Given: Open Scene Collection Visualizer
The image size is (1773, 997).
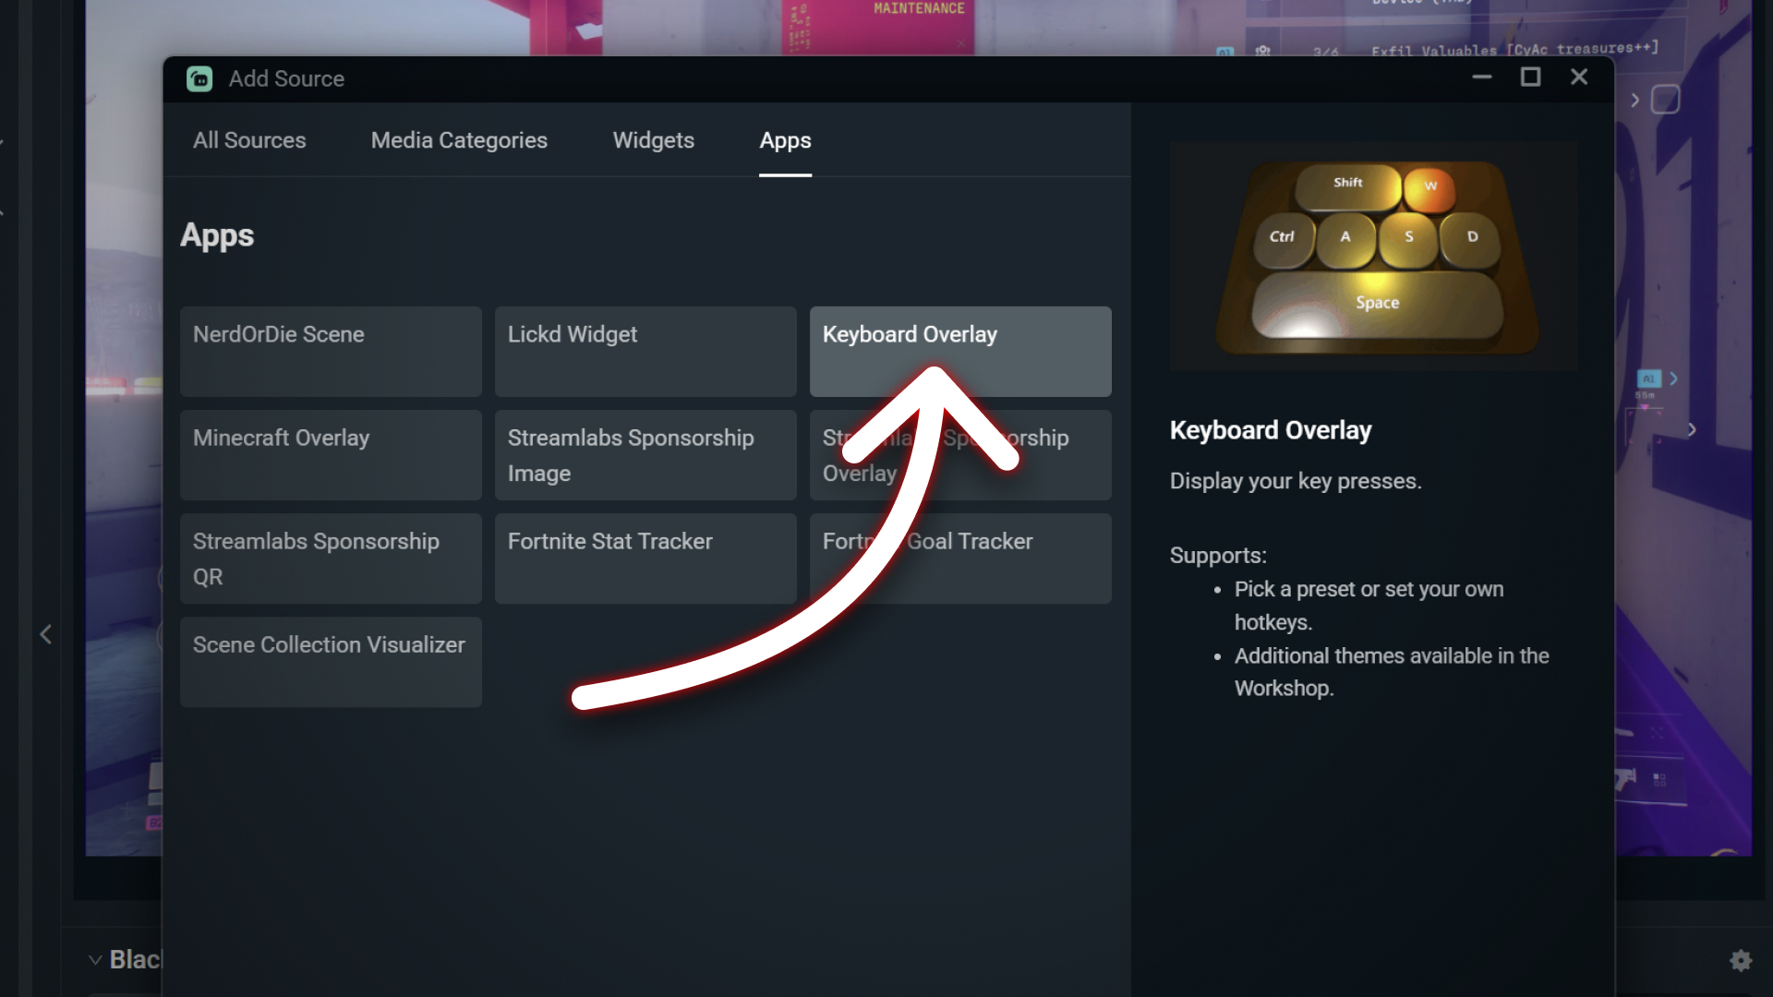Looking at the screenshot, I should (x=331, y=662).
